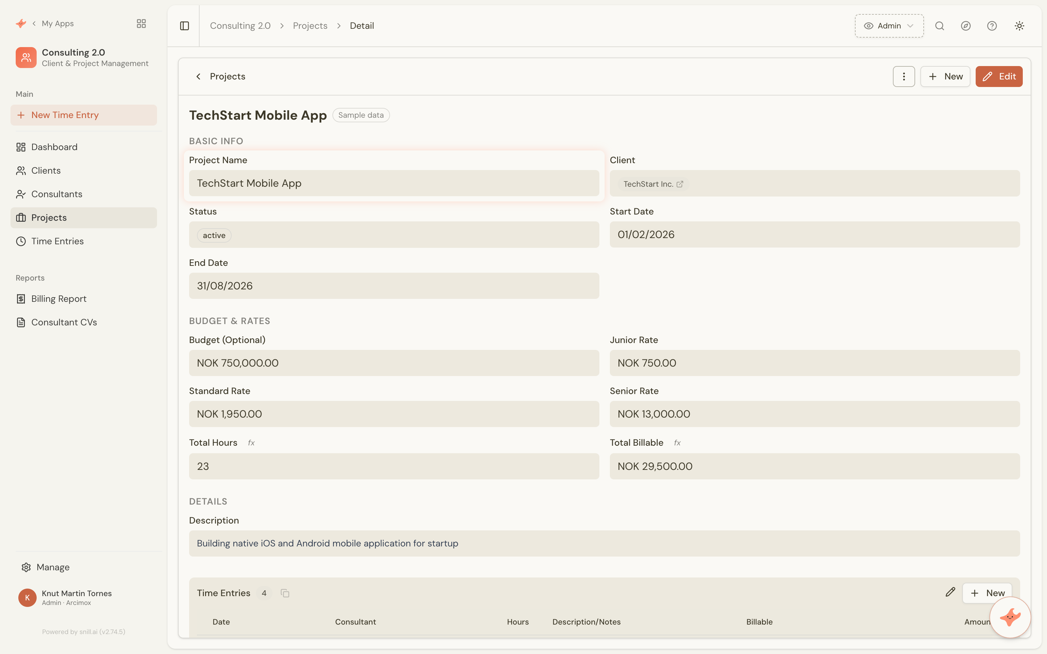The height and width of the screenshot is (654, 1047).
Task: Click the Manage gear icon
Action: tap(26, 567)
